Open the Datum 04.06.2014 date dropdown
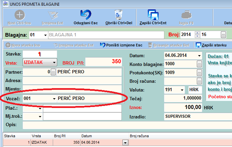The height and width of the screenshot is (147, 232). pyautogui.click(x=199, y=56)
